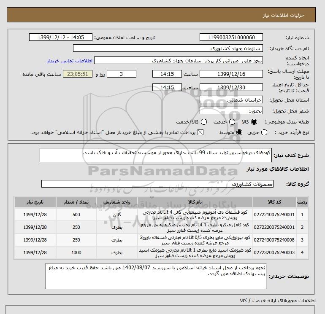325x314 pixels.
Task: Toggle the Islamic treasury payment checkbox
Action: [x=200, y=132]
